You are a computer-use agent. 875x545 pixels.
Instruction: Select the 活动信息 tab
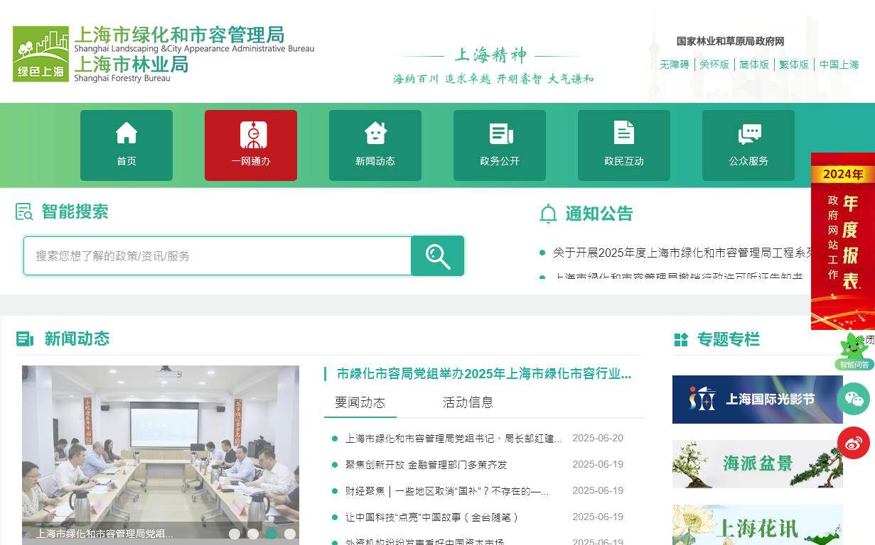[x=468, y=403]
